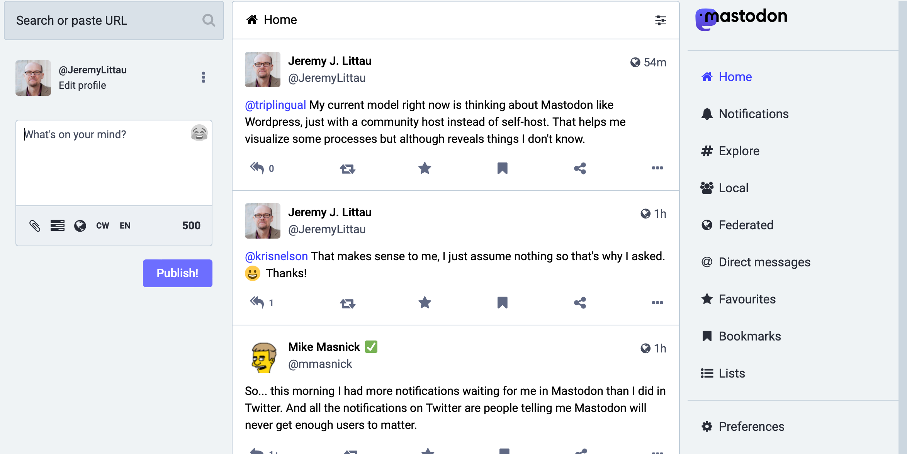Screen dimensions: 907x454
Task: Open the post privacy globe dropdown
Action: click(80, 226)
